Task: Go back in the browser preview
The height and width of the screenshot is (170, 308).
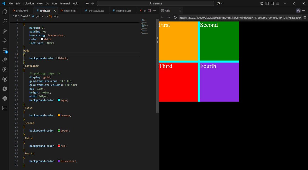Action: [x=162, y=17]
